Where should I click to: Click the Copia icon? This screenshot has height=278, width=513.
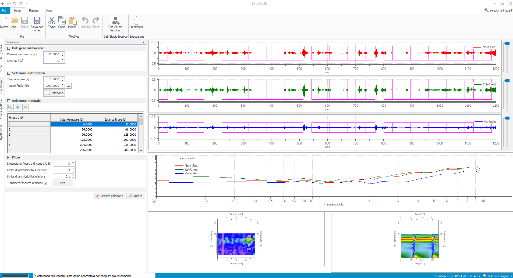(x=62, y=23)
